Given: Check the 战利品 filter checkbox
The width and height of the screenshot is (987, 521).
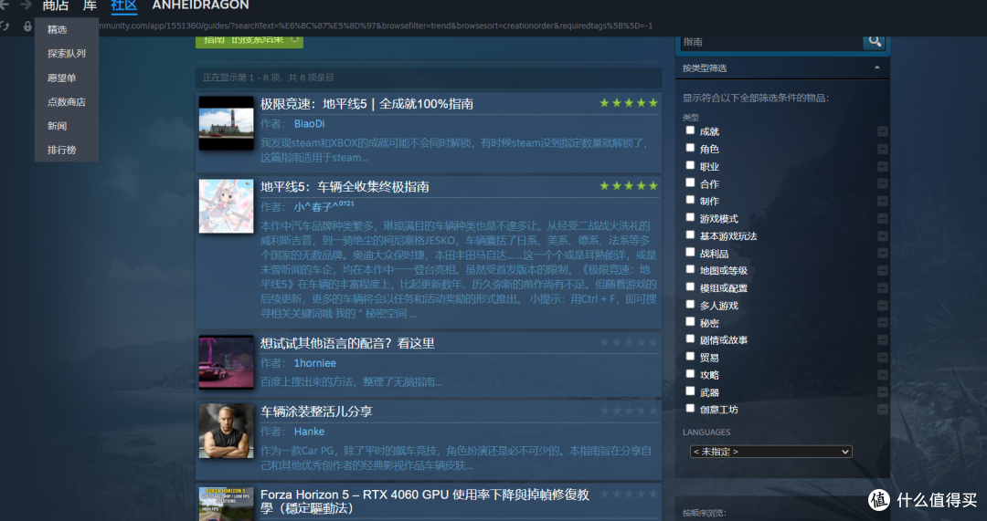Looking at the screenshot, I should click(690, 253).
